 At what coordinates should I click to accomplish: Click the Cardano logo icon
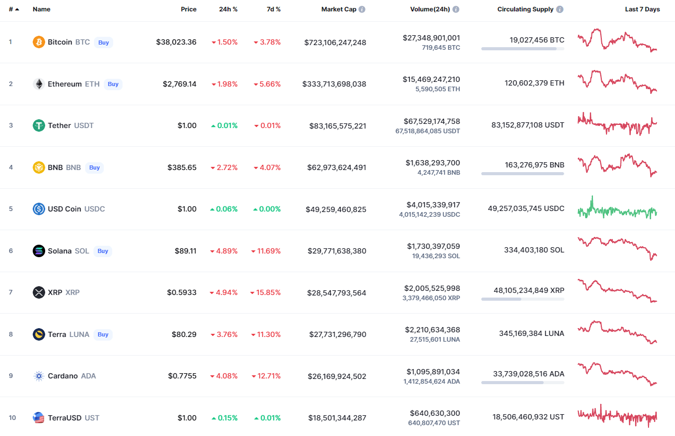(39, 376)
